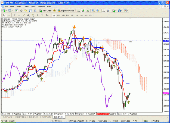Switch to Bar Chart display

click(79, 11)
